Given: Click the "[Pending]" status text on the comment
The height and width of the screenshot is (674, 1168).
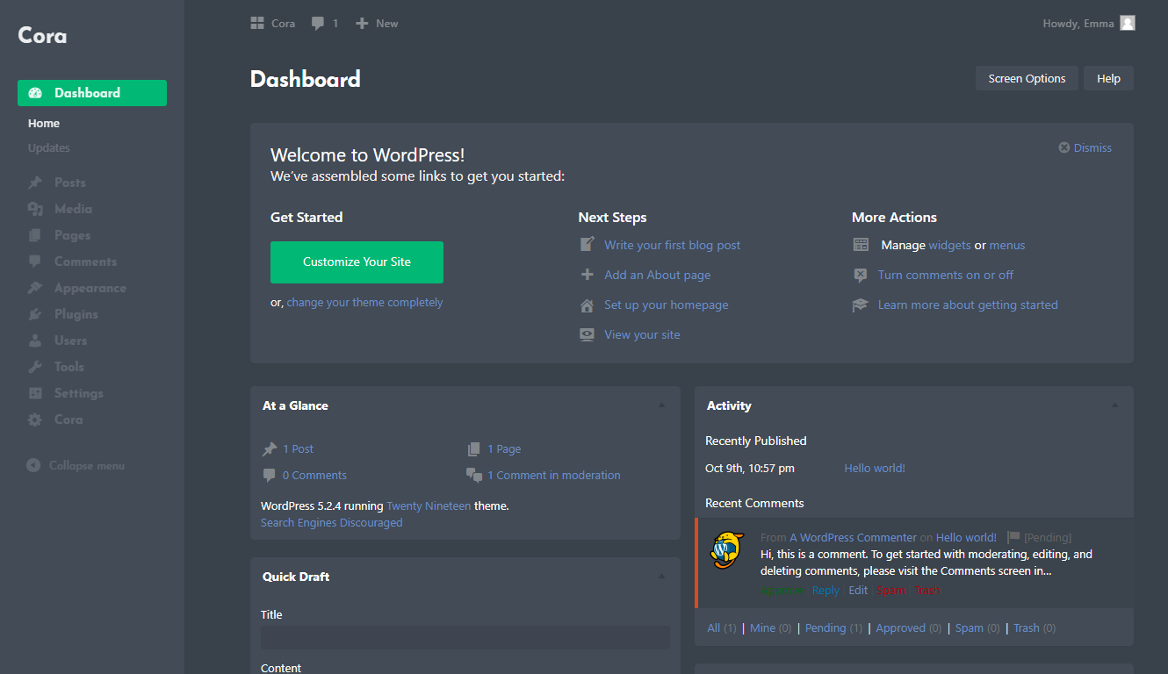Looking at the screenshot, I should [x=1048, y=538].
